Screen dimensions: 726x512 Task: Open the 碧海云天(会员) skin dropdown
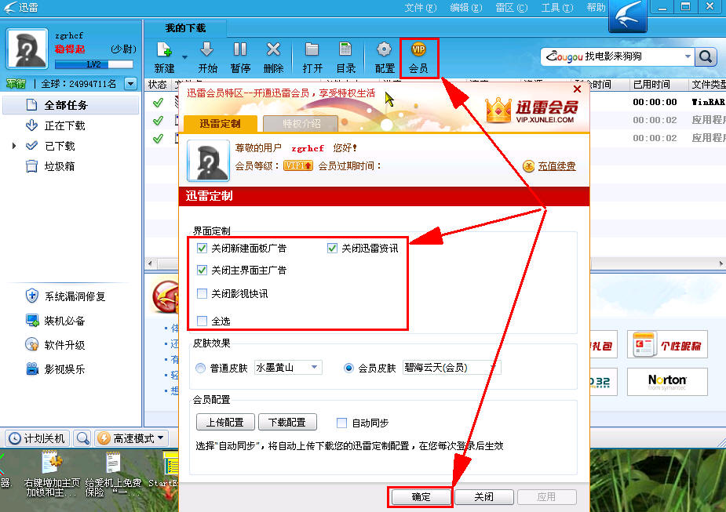451,368
